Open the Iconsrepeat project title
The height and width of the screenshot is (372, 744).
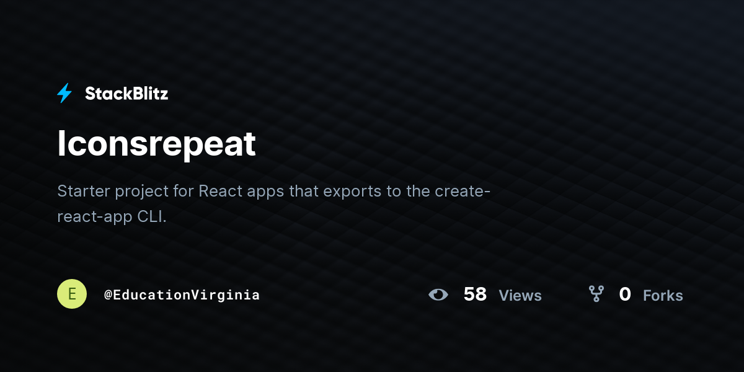(156, 144)
